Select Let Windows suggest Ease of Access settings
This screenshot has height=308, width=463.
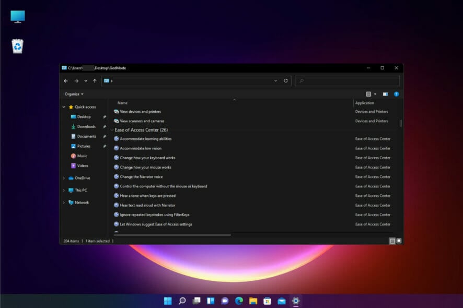click(x=156, y=224)
